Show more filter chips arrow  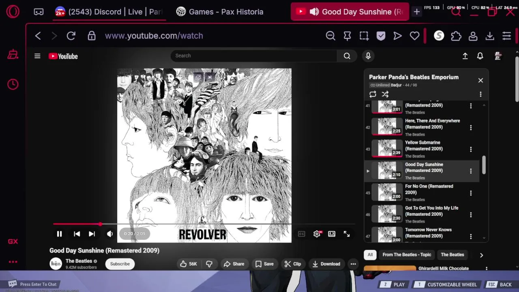click(x=481, y=255)
